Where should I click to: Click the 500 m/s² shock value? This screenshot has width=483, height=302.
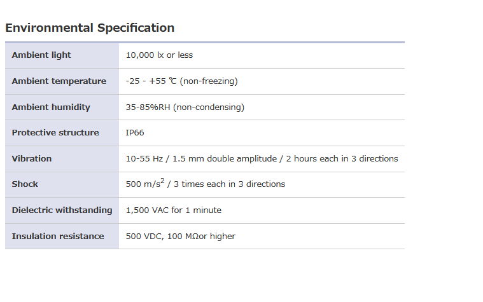point(143,184)
